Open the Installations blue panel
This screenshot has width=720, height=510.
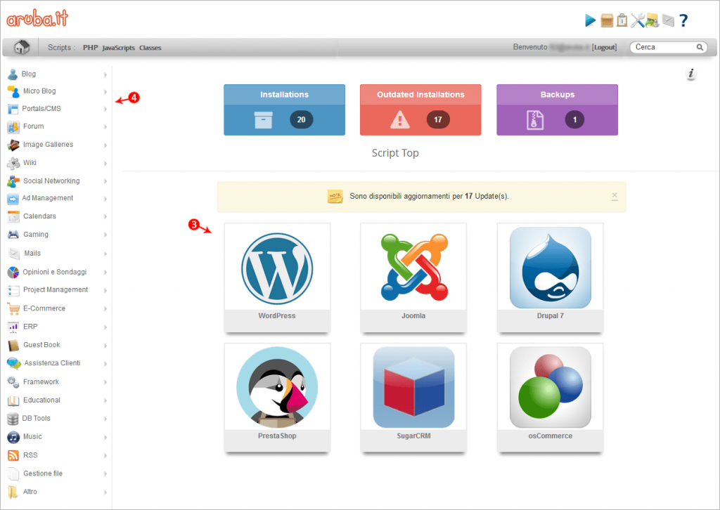(284, 110)
